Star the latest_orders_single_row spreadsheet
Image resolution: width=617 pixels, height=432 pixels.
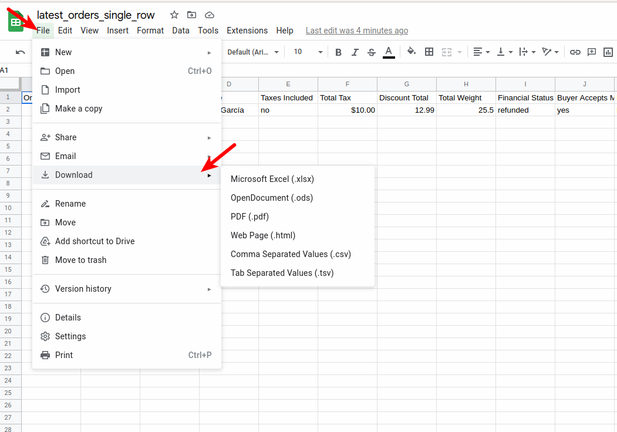pyautogui.click(x=173, y=15)
